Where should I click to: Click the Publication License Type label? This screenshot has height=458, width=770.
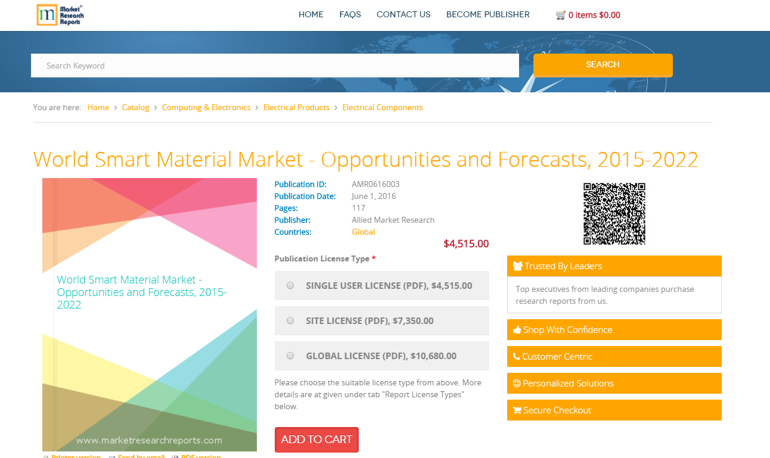tap(325, 258)
